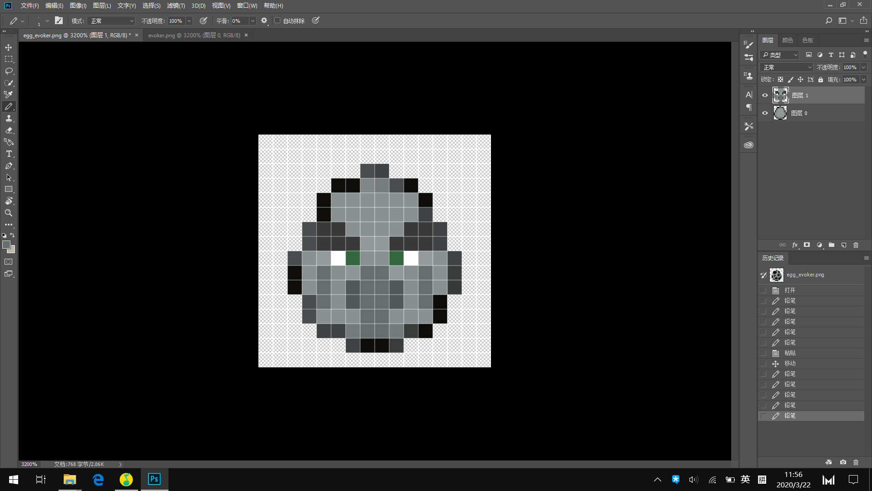
Task: Select the Type tool
Action: coord(9,154)
